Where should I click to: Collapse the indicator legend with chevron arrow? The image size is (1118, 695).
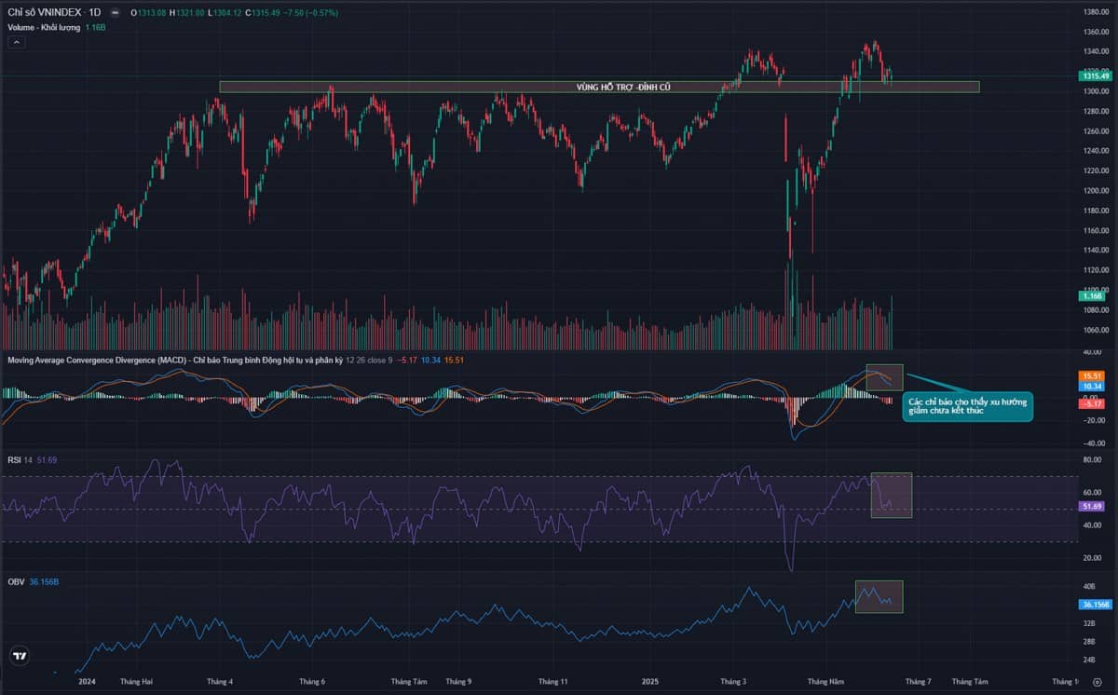[18, 43]
